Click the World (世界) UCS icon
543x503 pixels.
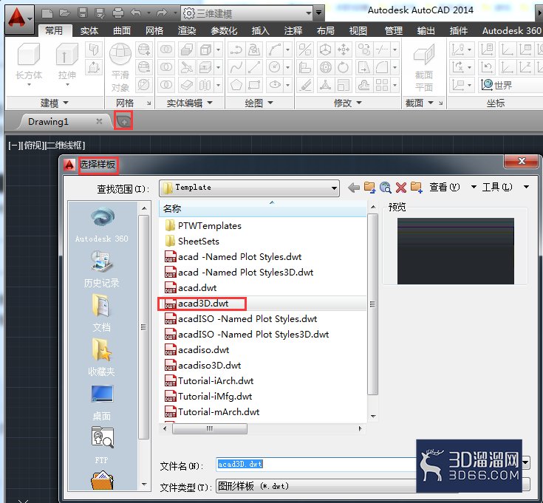(x=496, y=85)
